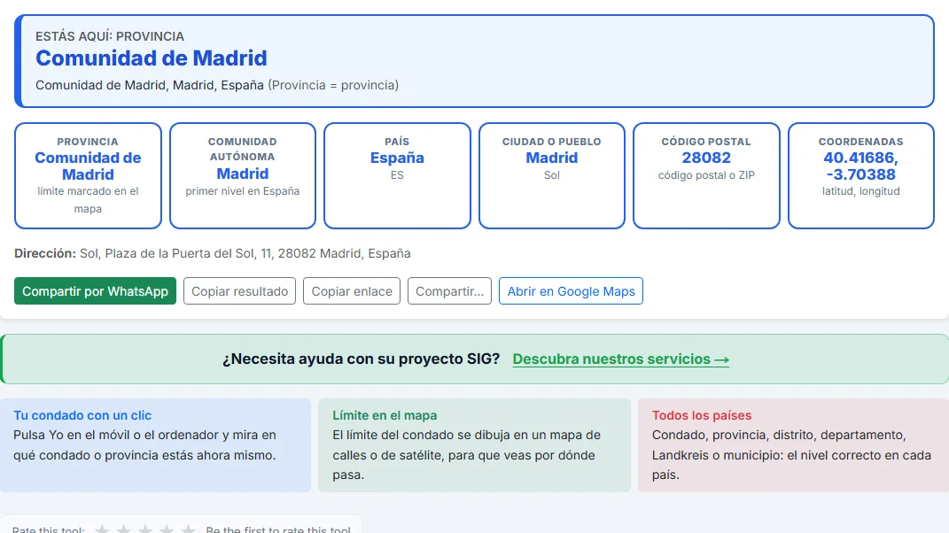
Task: Give a one-star rating to the tool
Action: 102,529
